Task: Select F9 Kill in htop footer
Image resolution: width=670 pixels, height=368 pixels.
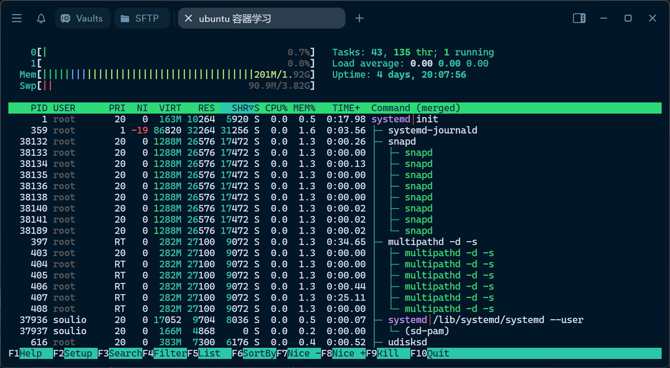Action: point(388,353)
